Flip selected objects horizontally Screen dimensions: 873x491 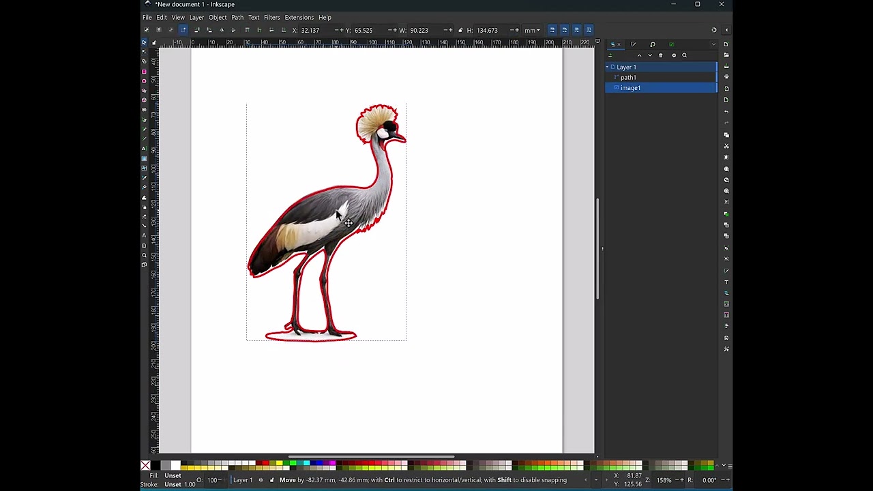[x=221, y=30]
